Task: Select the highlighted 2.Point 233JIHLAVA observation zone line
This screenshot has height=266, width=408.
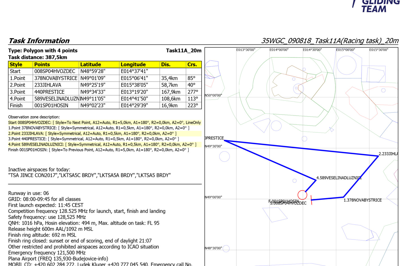Action: tap(92, 134)
